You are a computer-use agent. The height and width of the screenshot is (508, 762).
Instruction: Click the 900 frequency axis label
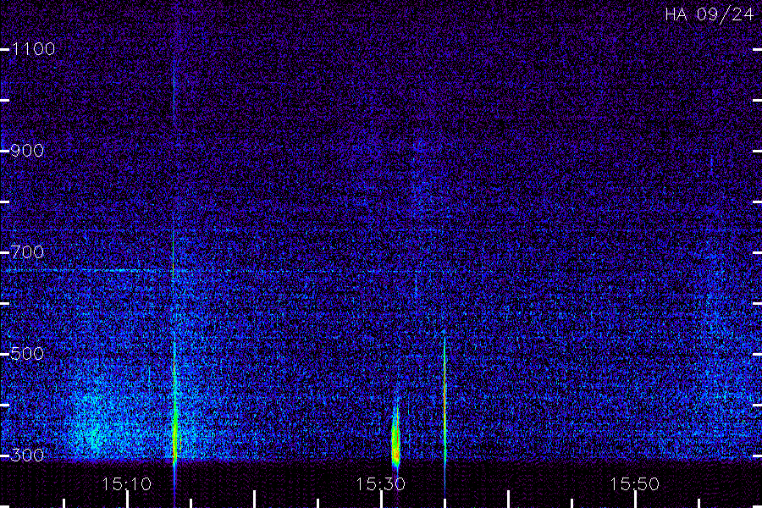27,151
